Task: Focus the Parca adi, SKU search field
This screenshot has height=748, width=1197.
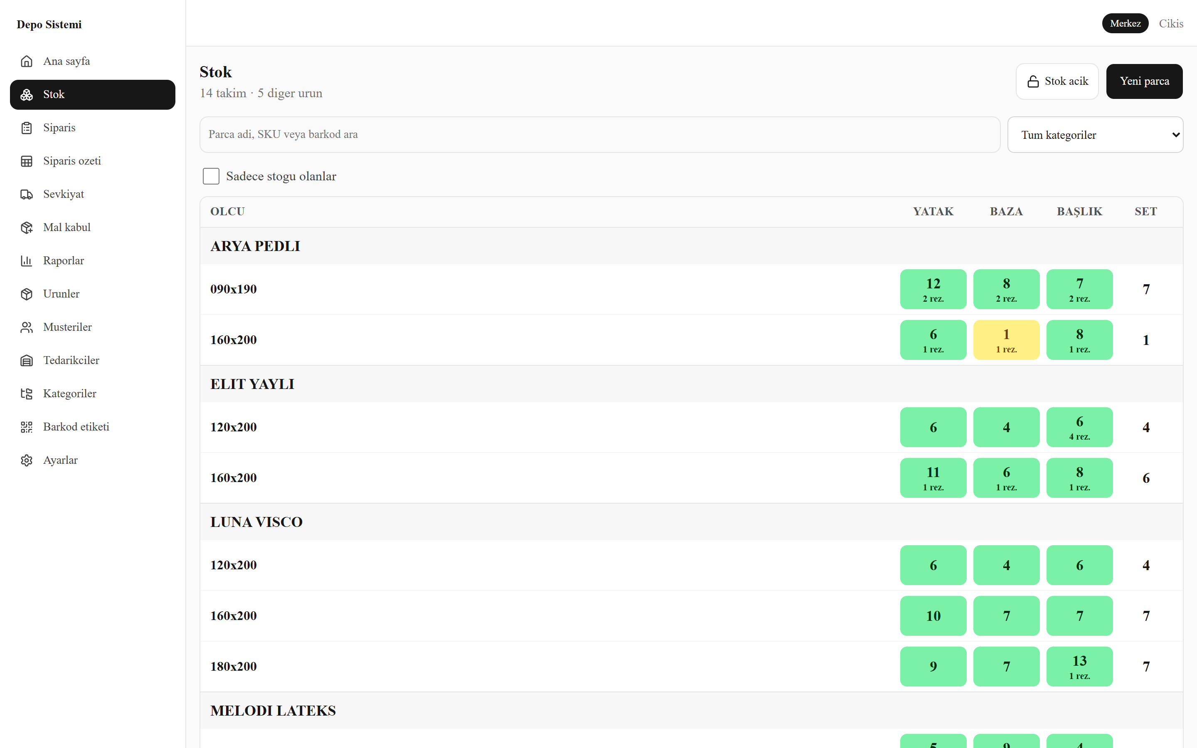Action: point(599,135)
